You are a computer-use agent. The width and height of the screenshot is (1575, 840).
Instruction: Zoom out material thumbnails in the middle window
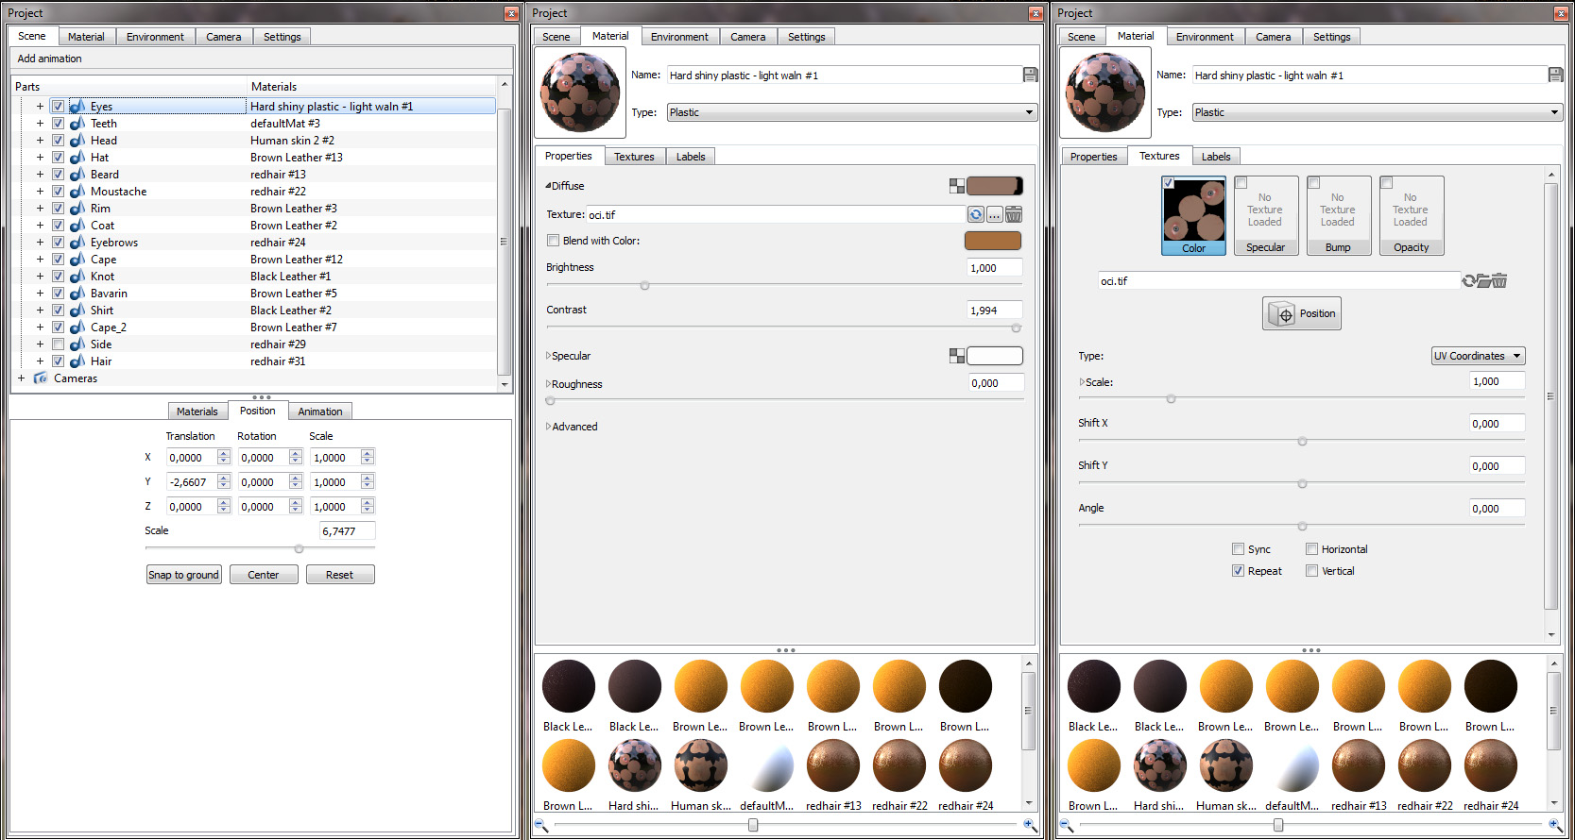click(x=541, y=825)
